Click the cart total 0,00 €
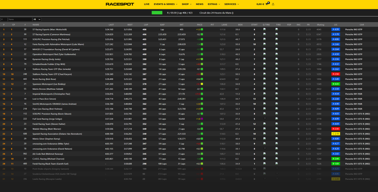Image resolution: width=378 pixels, height=192 pixels. tap(260, 4)
